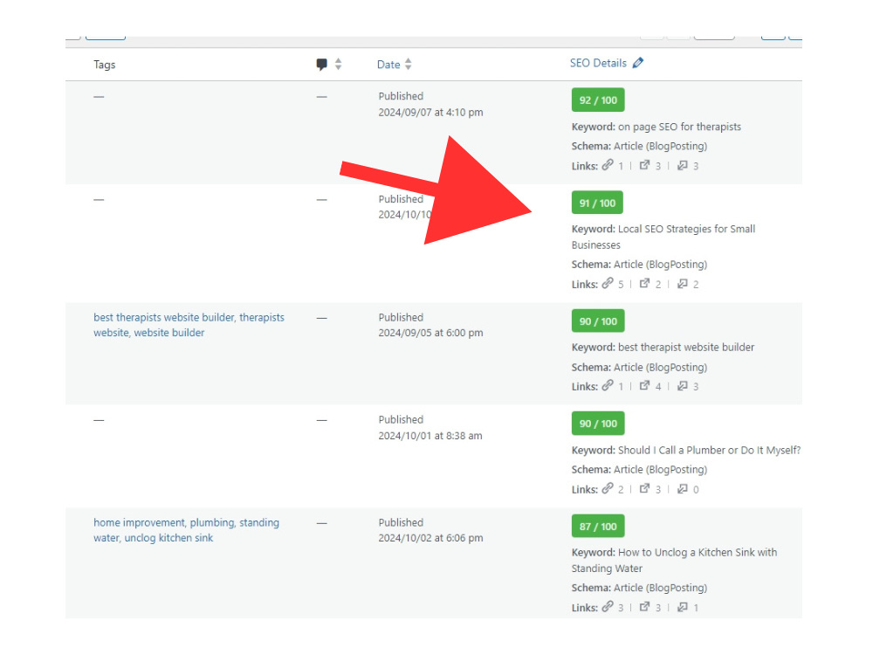The width and height of the screenshot is (873, 655).
Task: Click the SEO Details edit pencil icon
Action: coord(638,63)
